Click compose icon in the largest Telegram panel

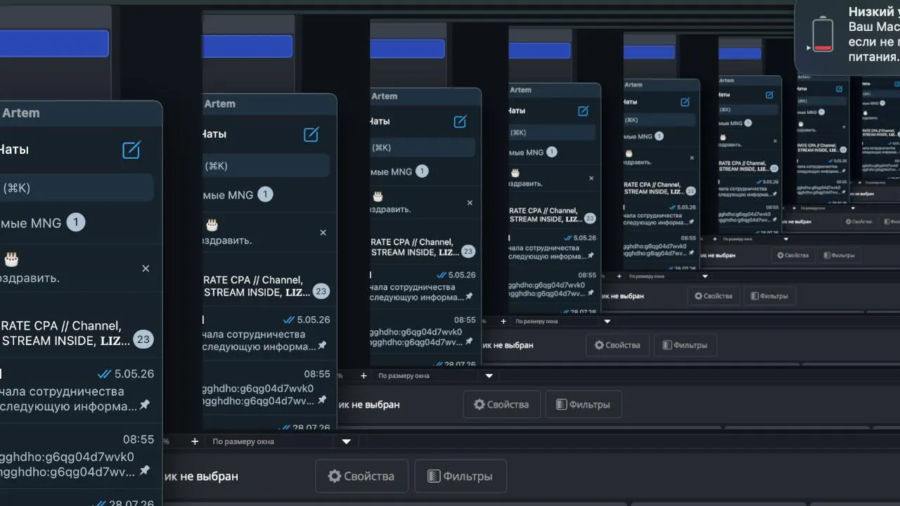click(131, 150)
